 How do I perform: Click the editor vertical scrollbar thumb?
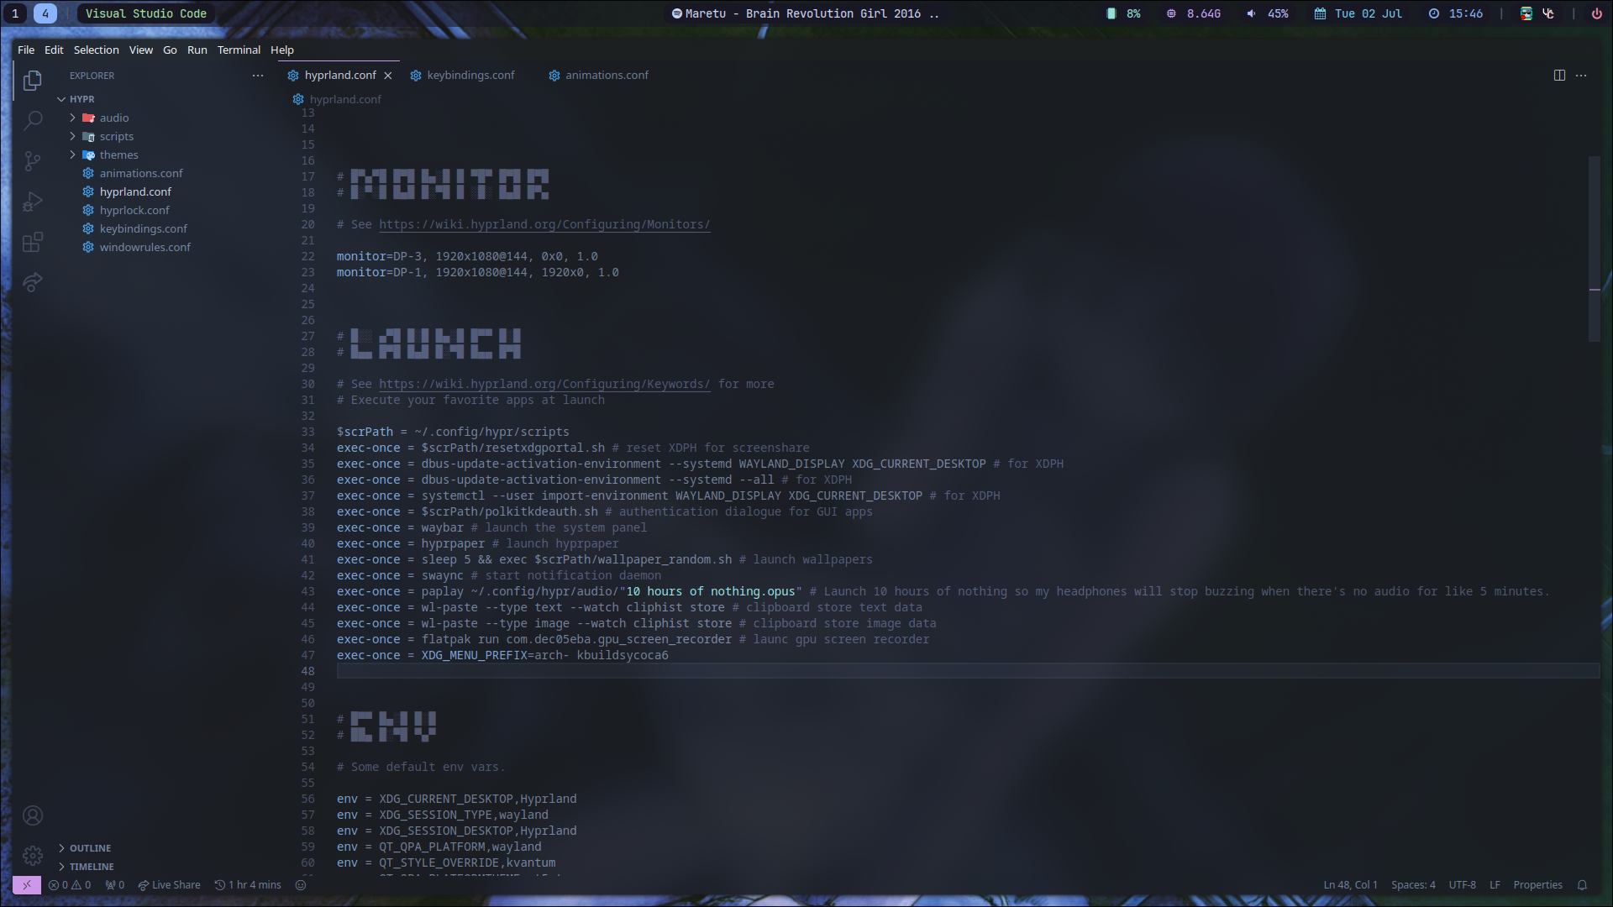[1594, 249]
